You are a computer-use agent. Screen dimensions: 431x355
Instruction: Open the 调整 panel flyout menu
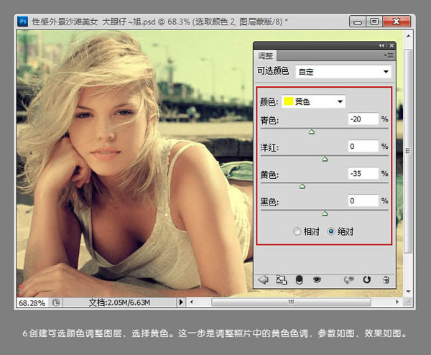point(389,55)
